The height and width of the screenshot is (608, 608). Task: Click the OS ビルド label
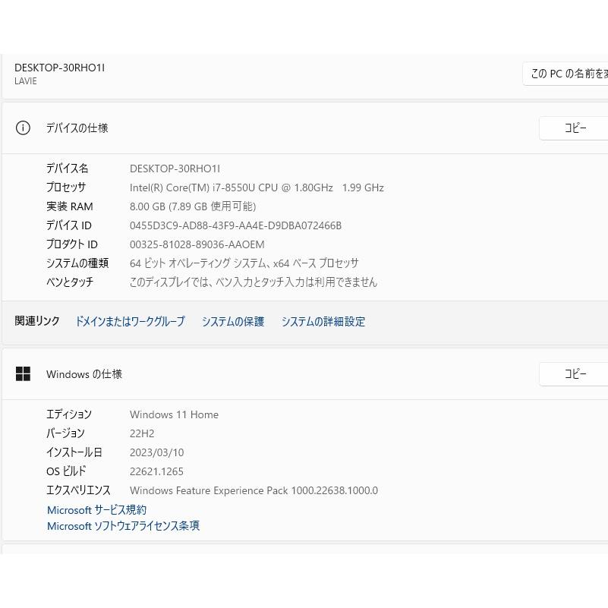click(x=66, y=471)
